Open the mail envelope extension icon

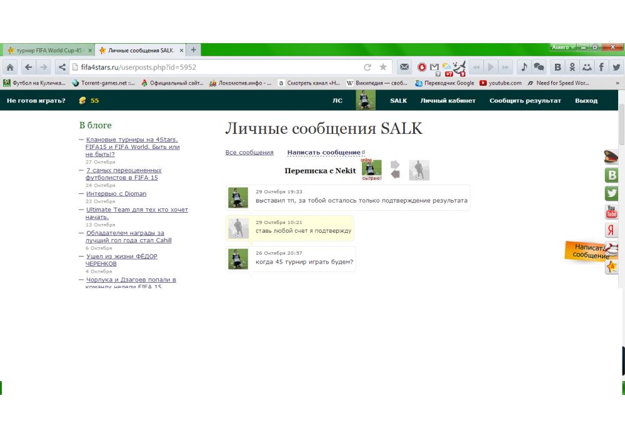tap(405, 67)
